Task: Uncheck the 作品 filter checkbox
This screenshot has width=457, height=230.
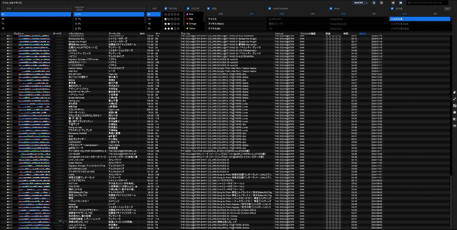Action: [x=208, y=8]
